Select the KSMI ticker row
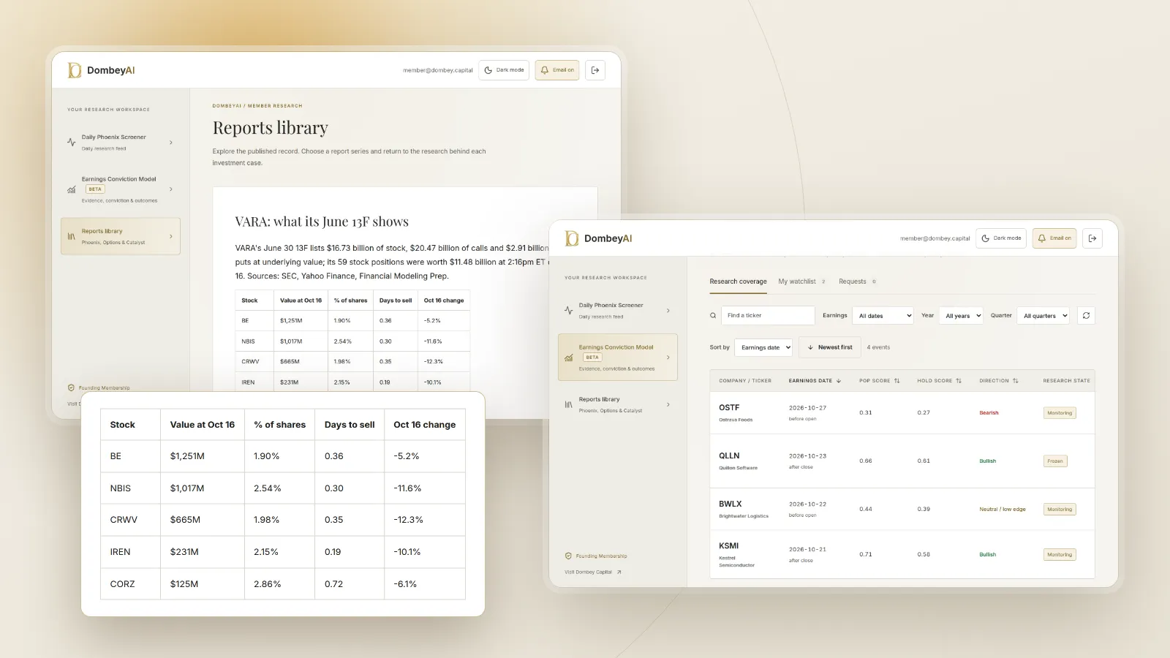 902,554
